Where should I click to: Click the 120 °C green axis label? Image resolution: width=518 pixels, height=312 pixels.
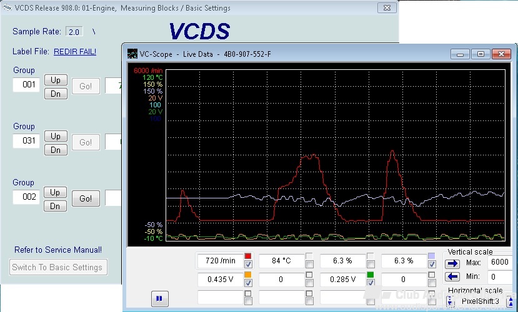(x=152, y=77)
